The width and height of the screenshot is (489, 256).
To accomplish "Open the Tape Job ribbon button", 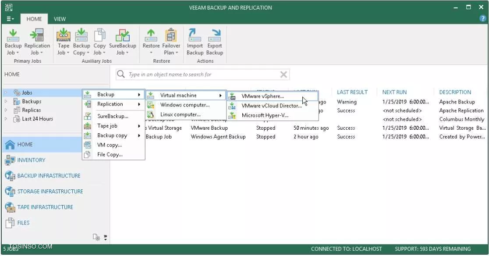I will click(63, 42).
